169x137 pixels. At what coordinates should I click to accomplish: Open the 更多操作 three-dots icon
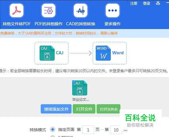[x=113, y=10]
